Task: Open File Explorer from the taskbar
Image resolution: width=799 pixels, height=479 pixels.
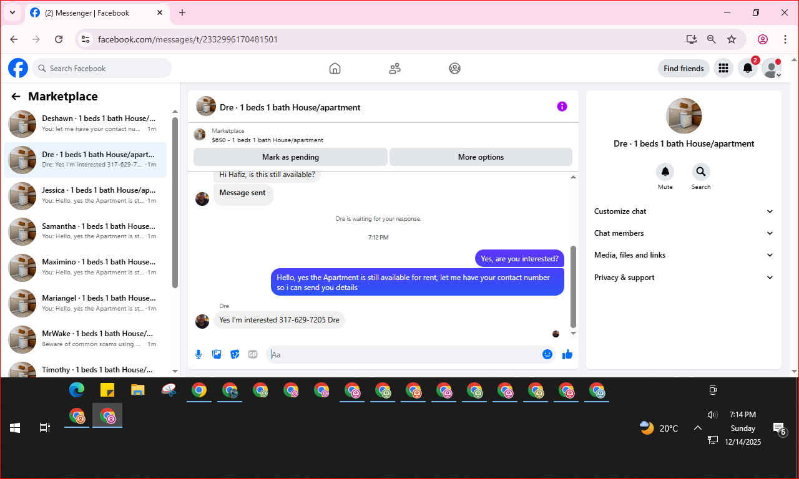Action: click(x=138, y=390)
